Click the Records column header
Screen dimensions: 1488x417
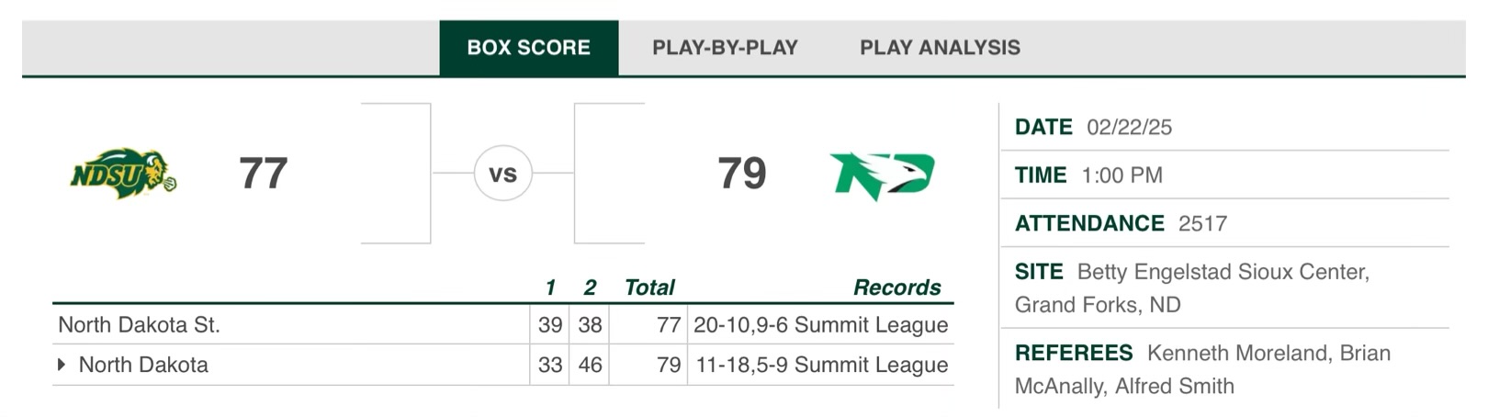[x=896, y=287]
